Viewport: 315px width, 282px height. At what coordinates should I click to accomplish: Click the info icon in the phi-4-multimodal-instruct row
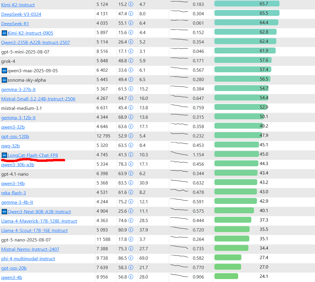click(x=131, y=258)
